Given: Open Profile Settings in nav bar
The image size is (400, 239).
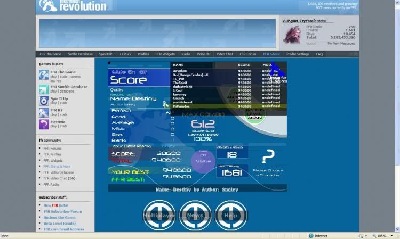Looking at the screenshot, I should [x=298, y=54].
